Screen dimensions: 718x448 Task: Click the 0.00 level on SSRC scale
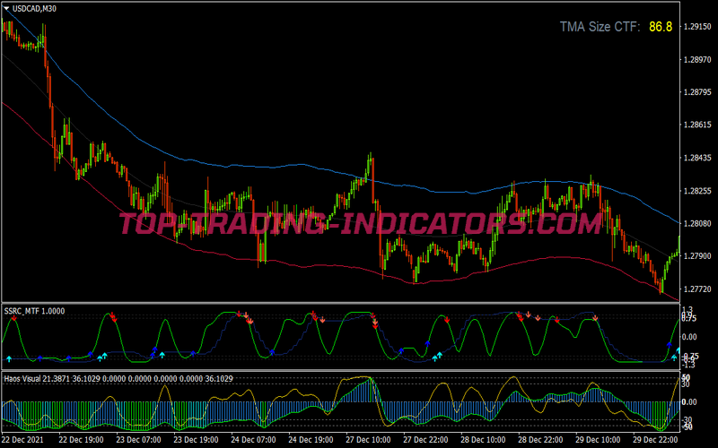tap(689, 337)
